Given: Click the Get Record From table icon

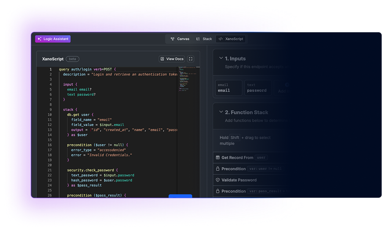Looking at the screenshot, I should click(x=218, y=158).
